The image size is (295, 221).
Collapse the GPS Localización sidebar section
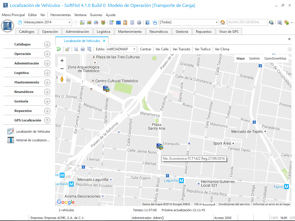[47, 120]
